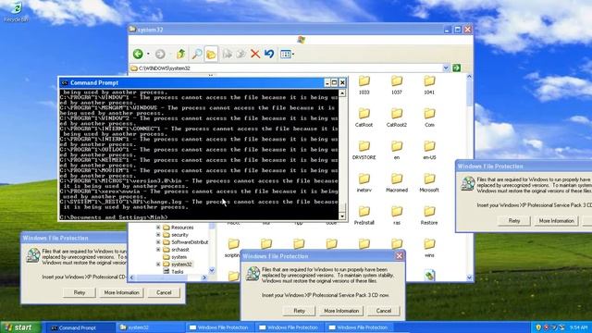Viewport: 592px width, 333px height.
Task: Close the center Windows File Protection dialog
Action: 399,256
